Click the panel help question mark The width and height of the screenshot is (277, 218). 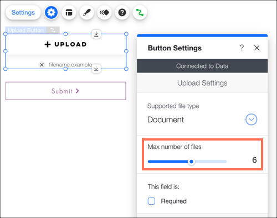[242, 48]
